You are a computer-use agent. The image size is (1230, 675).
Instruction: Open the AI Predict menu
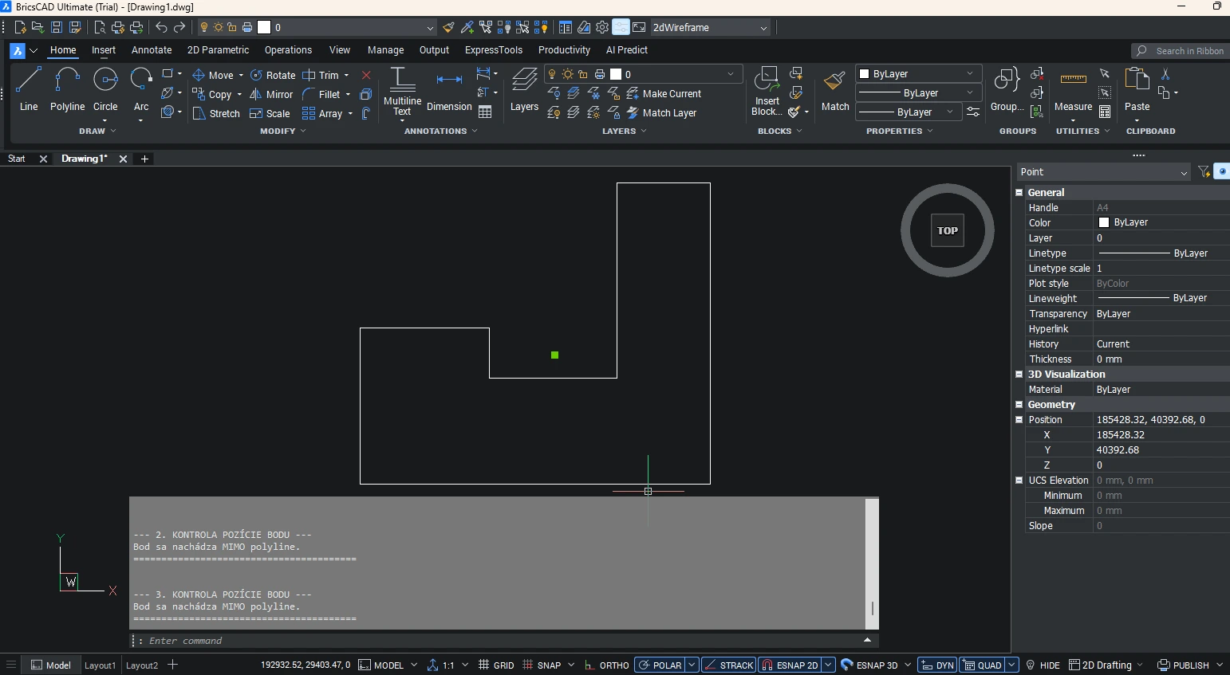tap(627, 49)
